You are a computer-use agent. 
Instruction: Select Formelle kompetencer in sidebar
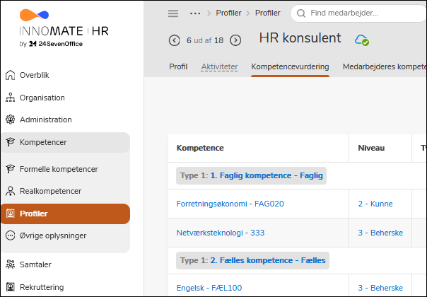(58, 169)
